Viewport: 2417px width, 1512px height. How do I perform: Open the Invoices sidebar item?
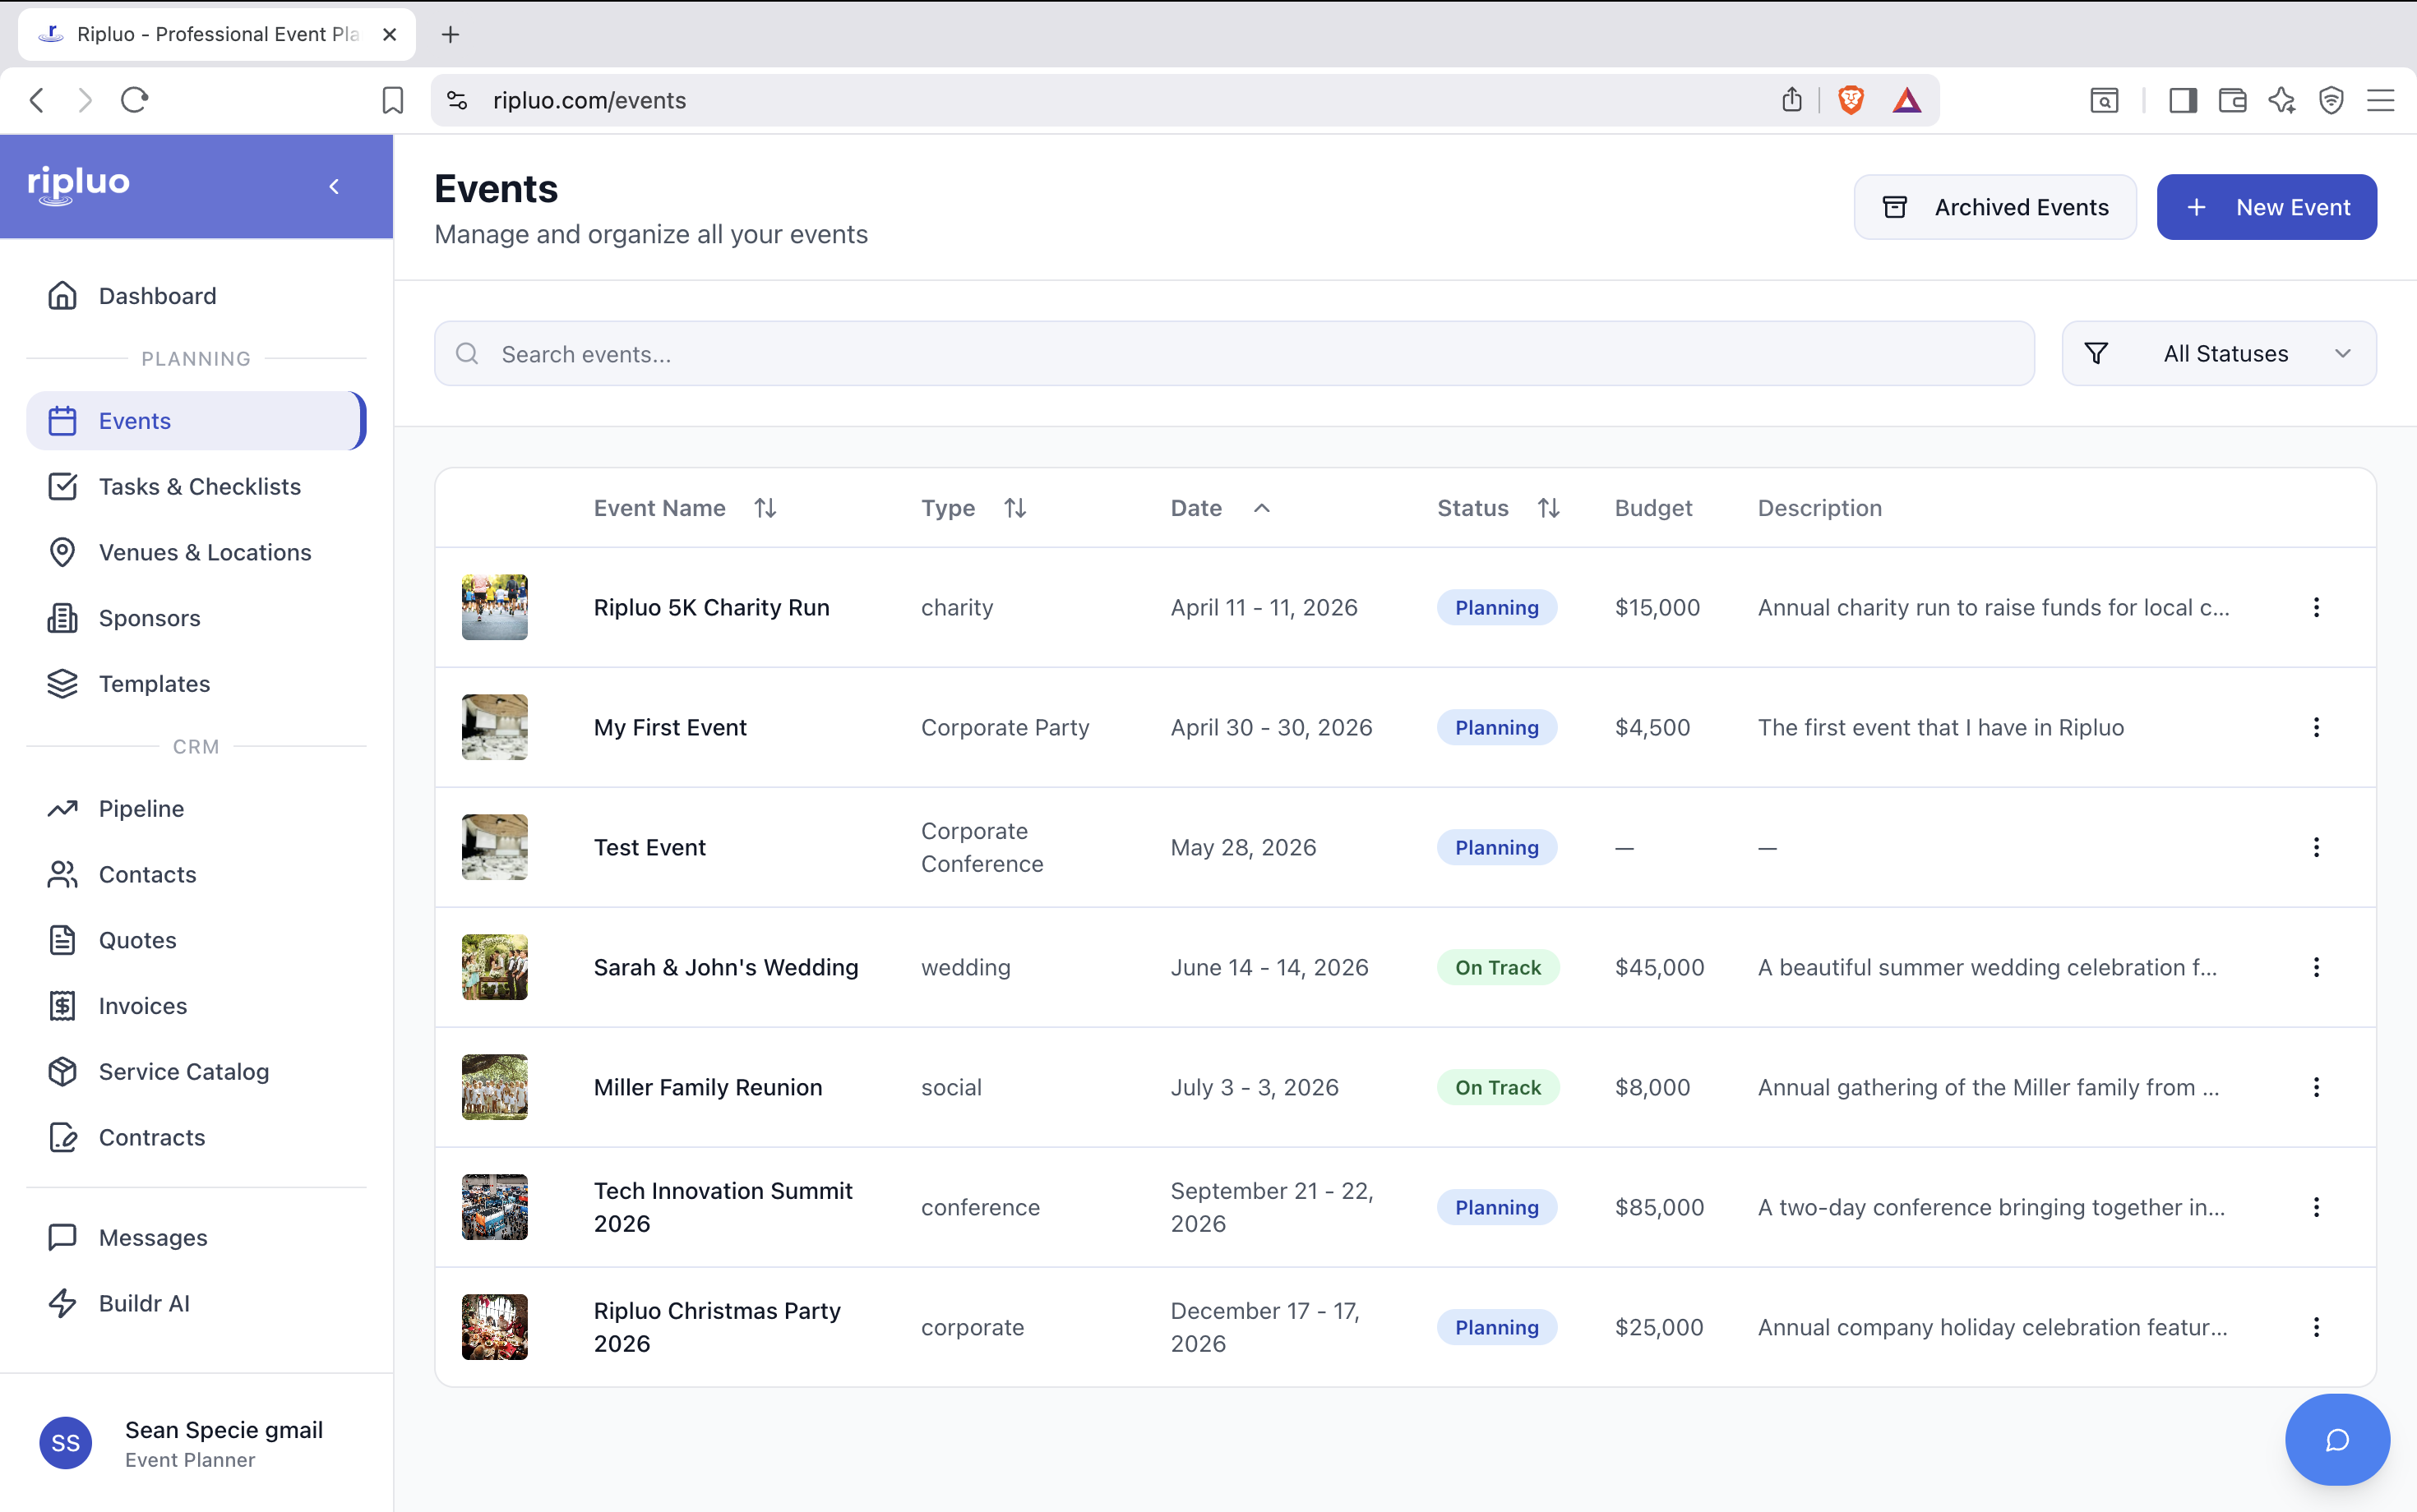[142, 1005]
